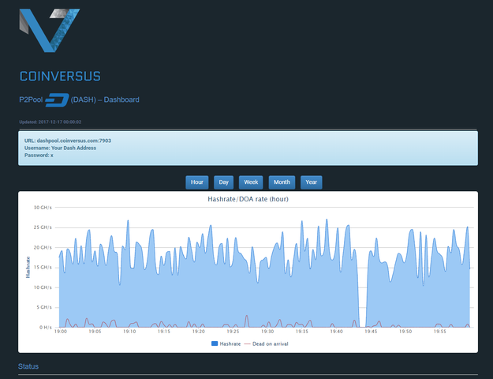This screenshot has width=493, height=379.
Task: Click the Status section heading
Action: pyautogui.click(x=28, y=367)
